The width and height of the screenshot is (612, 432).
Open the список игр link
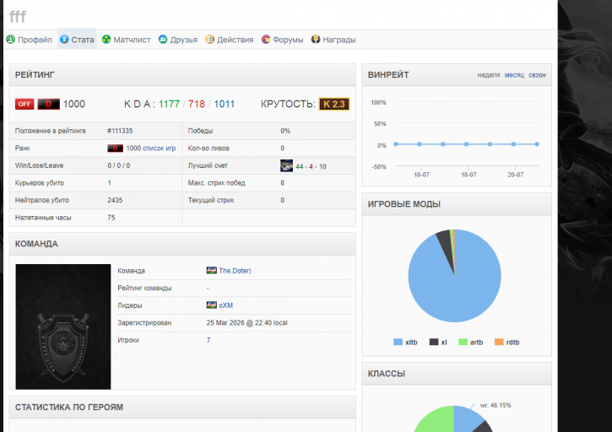click(x=160, y=148)
